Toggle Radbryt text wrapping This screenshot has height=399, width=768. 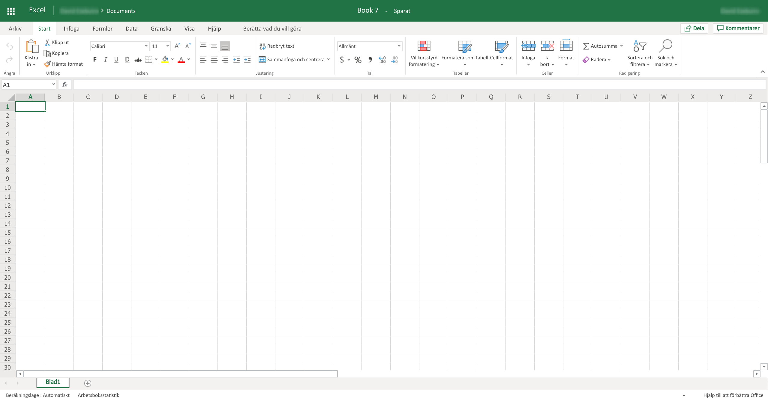point(277,46)
